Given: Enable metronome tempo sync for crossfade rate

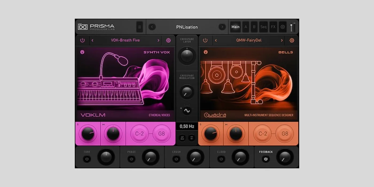Looking at the screenshot, I should click(182, 138).
